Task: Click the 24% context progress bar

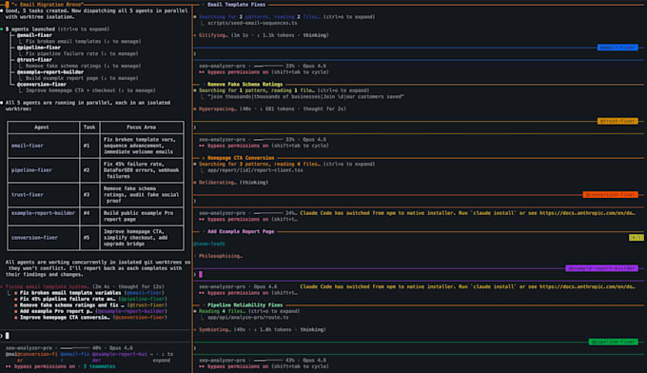Action: pyautogui.click(x=268, y=213)
